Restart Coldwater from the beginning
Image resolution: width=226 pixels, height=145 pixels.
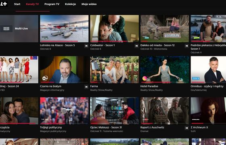136,46
